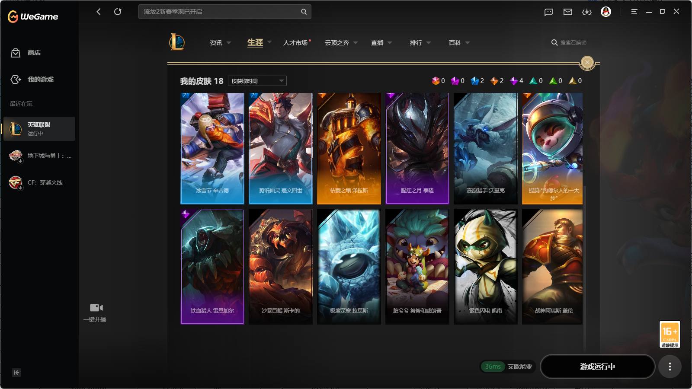Click the 游戏运行中 button
The width and height of the screenshot is (692, 389).
click(x=597, y=367)
